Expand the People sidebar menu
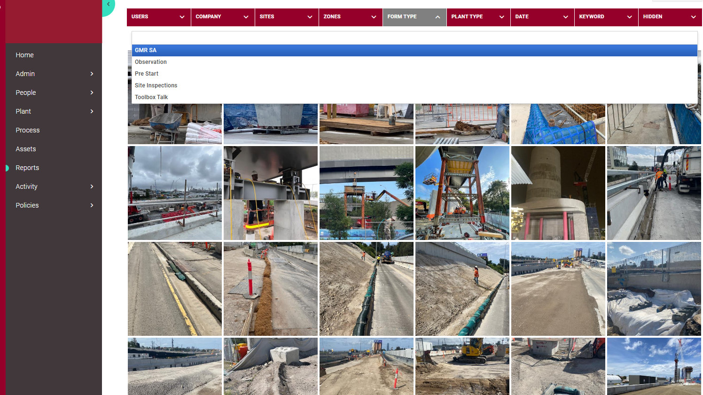Screen dimensions: 703x395 click(x=54, y=93)
